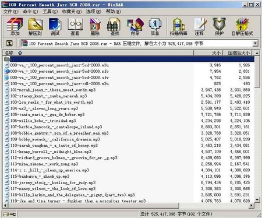Screen dimensions: 262x218
Task: Open the 命令 (Commands) menu
Action: tap(30, 12)
